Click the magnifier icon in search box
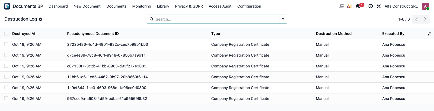434x111 pixels. [152, 19]
